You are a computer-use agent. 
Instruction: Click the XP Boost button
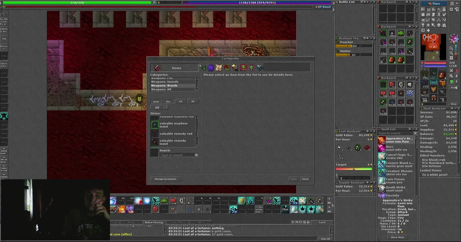tap(323, 7)
